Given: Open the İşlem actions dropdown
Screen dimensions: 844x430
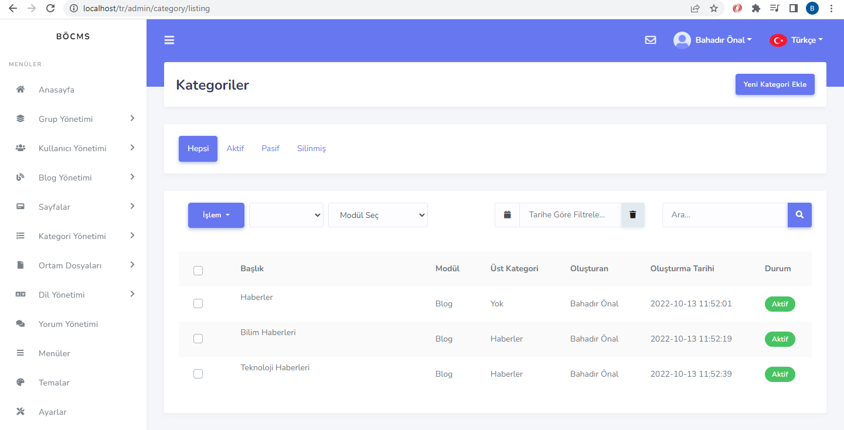Looking at the screenshot, I should pyautogui.click(x=216, y=215).
